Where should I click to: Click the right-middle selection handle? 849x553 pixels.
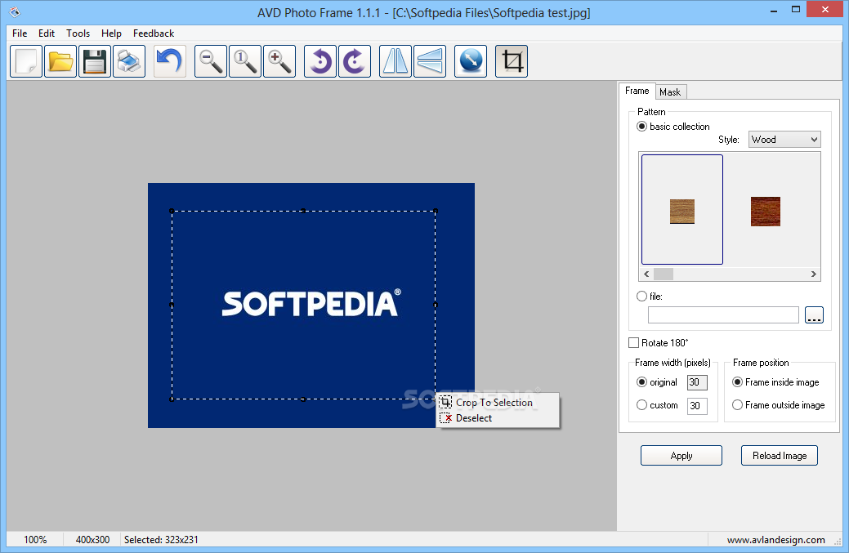[x=436, y=305]
